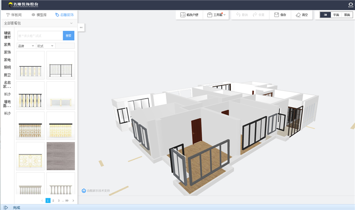This screenshot has width=355, height=210.
Task: Click the blue 搜索 button
Action: click(68, 35)
